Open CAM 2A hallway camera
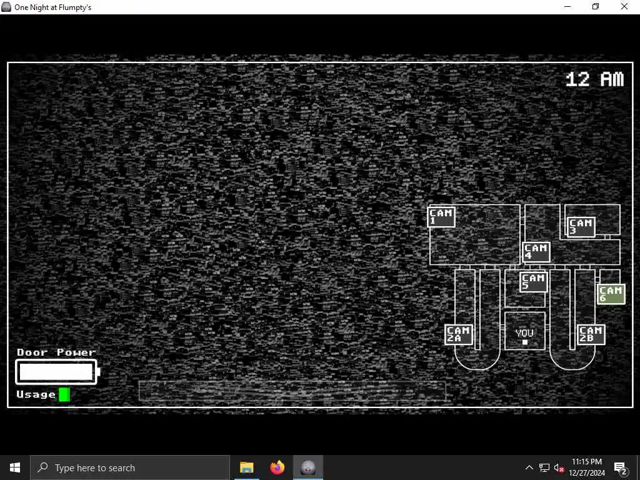640x480 pixels. tap(459, 335)
